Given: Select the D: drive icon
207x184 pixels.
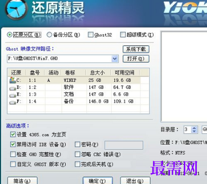Looking at the screenshot, I should [x=13, y=88].
